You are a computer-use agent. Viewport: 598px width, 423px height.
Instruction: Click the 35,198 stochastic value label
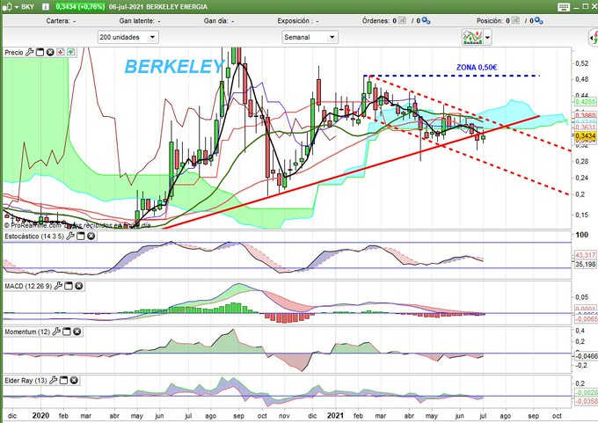point(585,264)
